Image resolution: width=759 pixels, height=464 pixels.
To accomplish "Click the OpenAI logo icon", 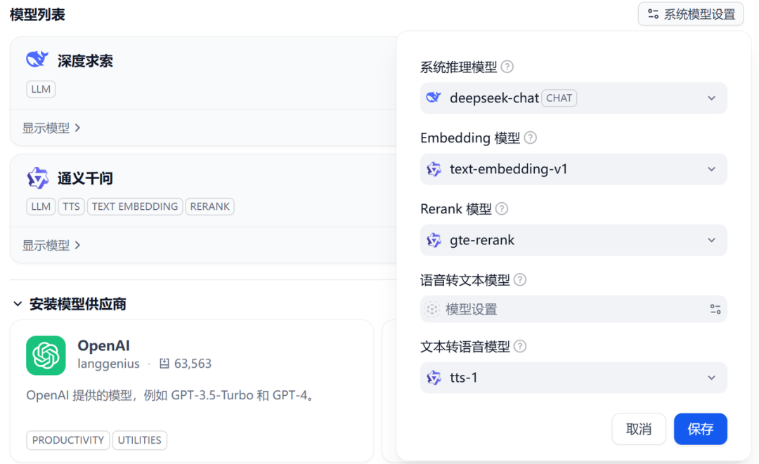I will 46,355.
